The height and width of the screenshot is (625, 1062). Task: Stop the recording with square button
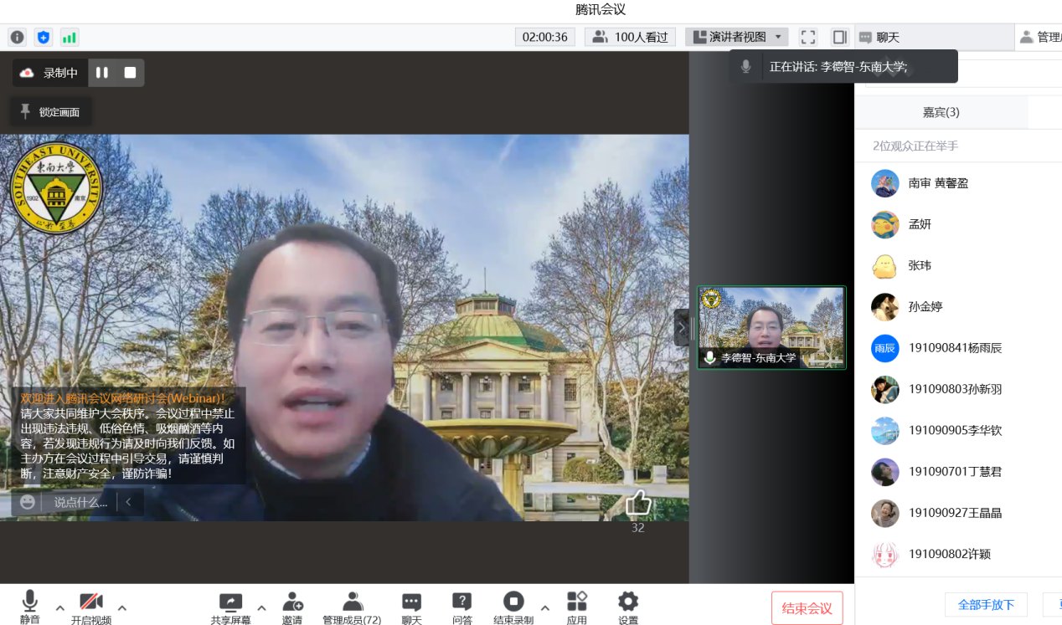[130, 73]
